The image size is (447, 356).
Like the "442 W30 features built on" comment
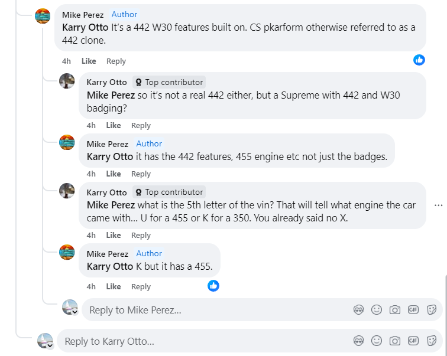click(89, 61)
